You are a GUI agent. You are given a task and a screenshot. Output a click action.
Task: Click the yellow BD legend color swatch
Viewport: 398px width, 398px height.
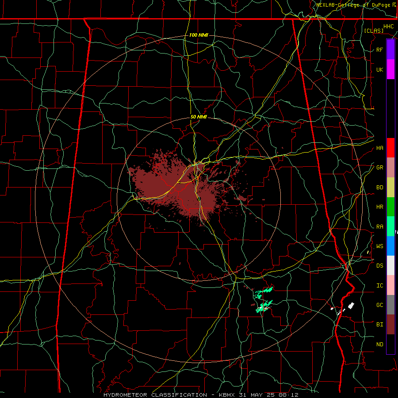(390, 187)
